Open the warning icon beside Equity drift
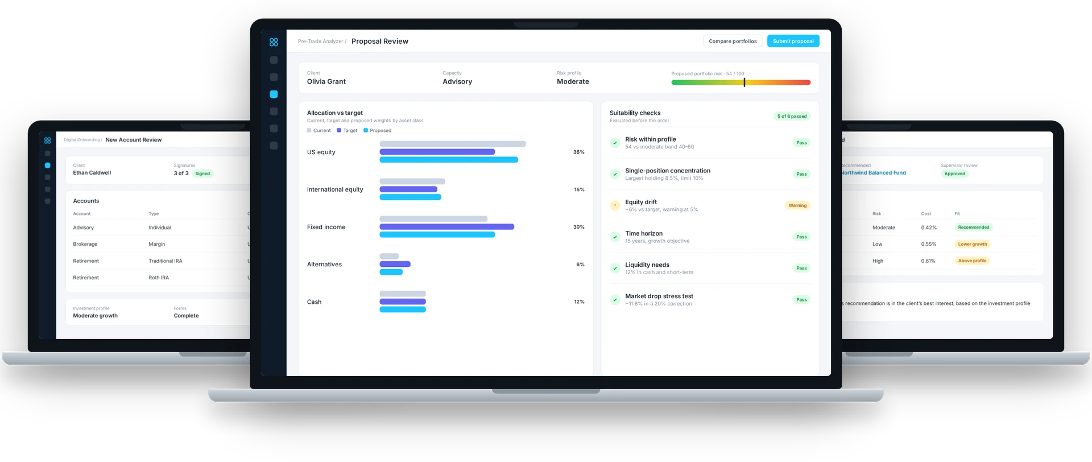Image resolution: width=1092 pixels, height=462 pixels. click(x=615, y=205)
